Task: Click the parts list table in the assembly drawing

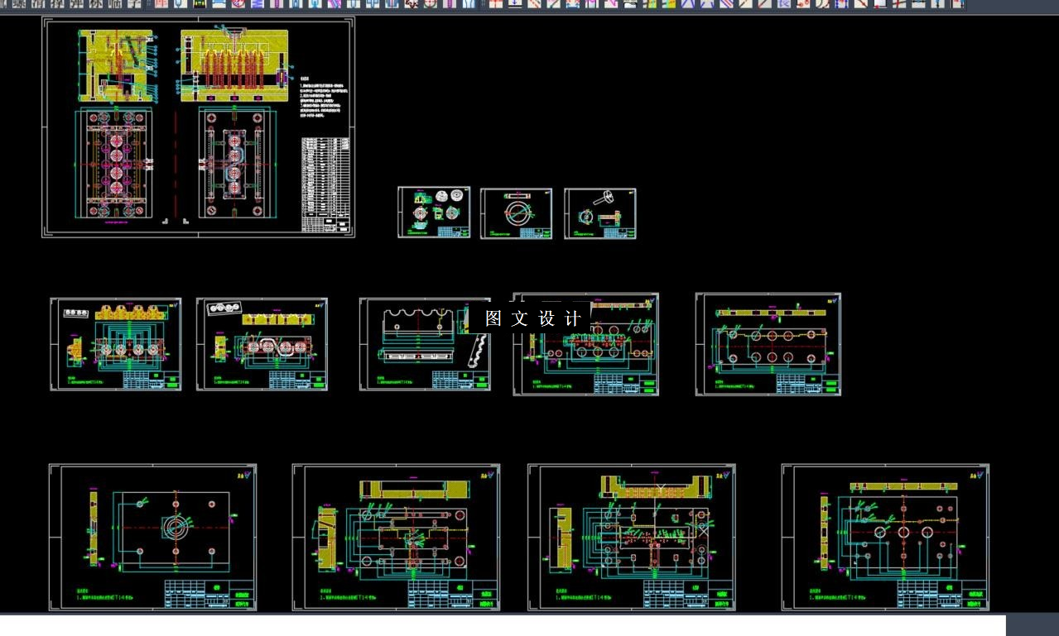Action: [x=325, y=184]
